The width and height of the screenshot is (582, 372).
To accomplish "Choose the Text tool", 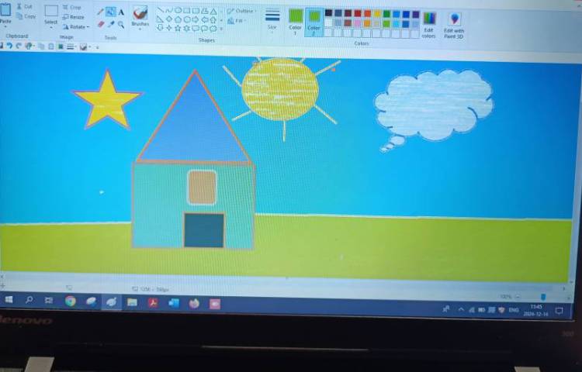I will point(121,12).
